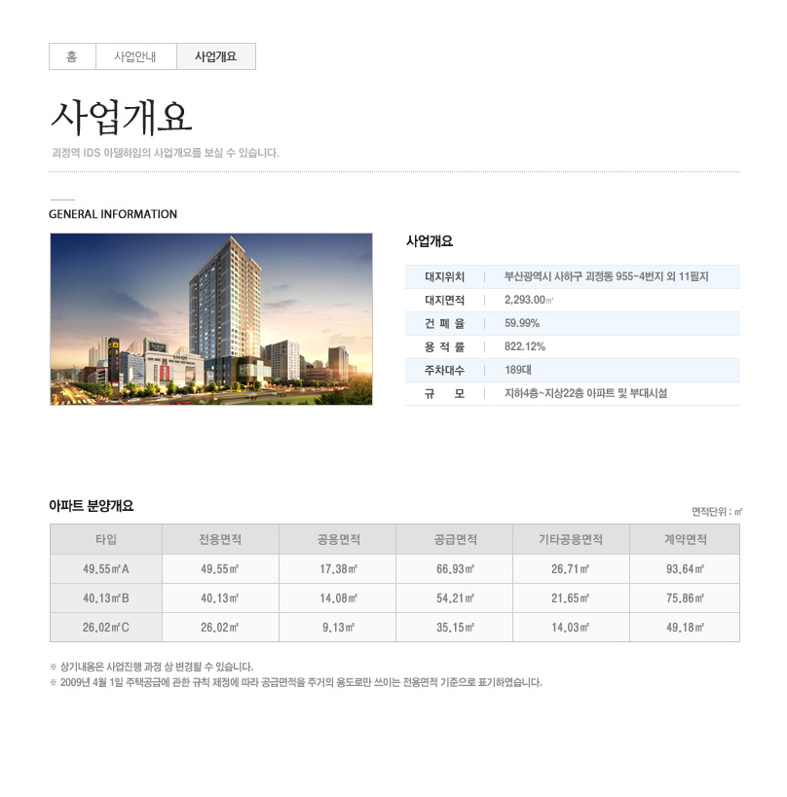Click the 대지면적 row label
This screenshot has width=787, height=797.
444,300
